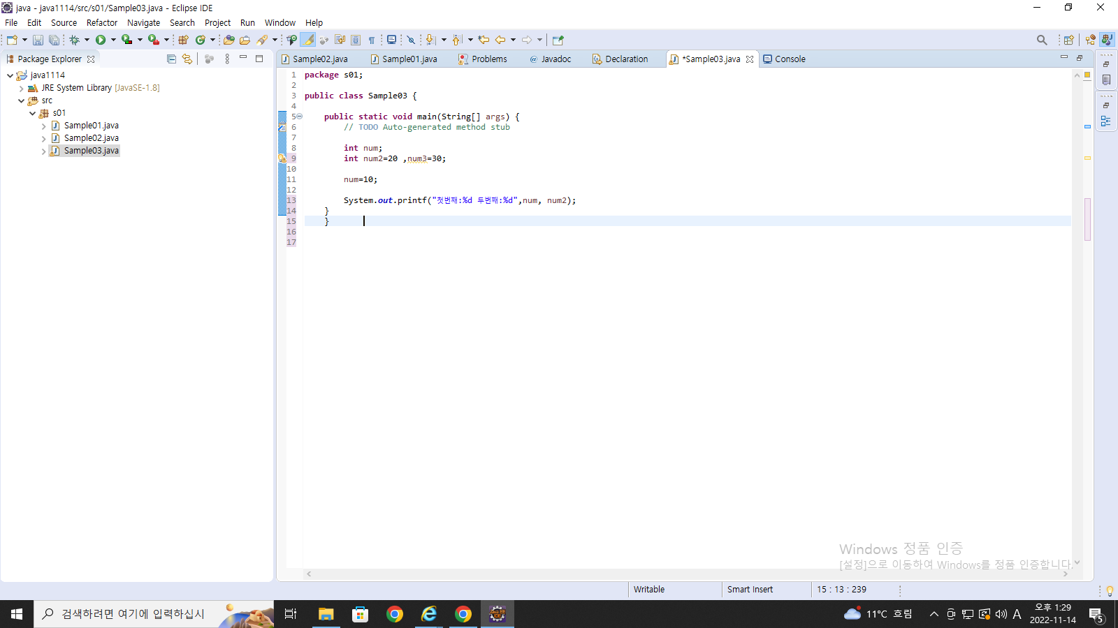Click the Open Terminal monitor icon
The image size is (1118, 628).
pyautogui.click(x=392, y=40)
